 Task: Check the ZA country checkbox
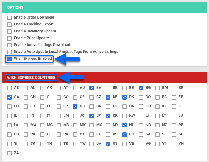(x=9, y=153)
